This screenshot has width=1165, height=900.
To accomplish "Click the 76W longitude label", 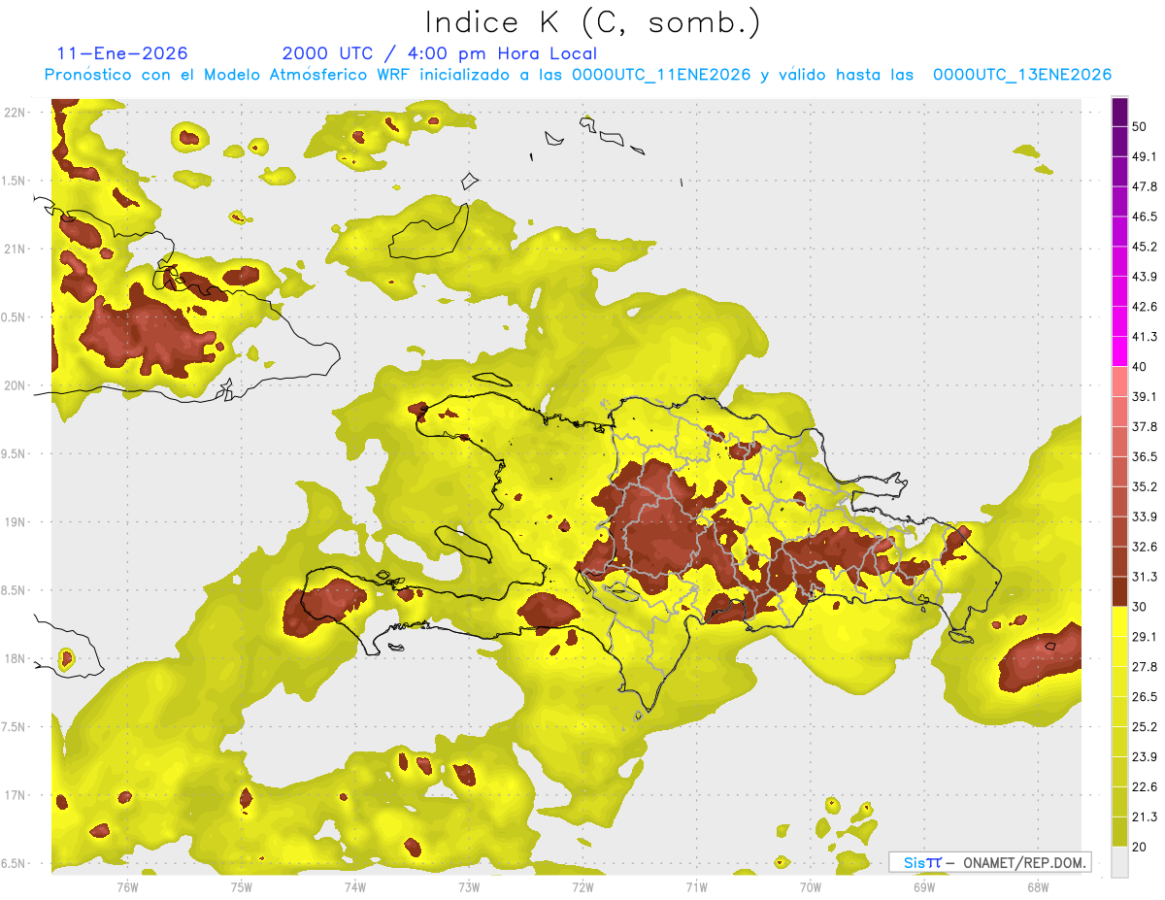I will pyautogui.click(x=127, y=886).
